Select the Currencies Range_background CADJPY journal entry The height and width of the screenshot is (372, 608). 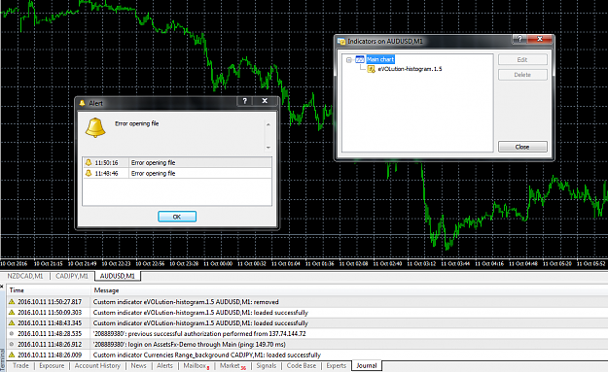pyautogui.click(x=307, y=355)
